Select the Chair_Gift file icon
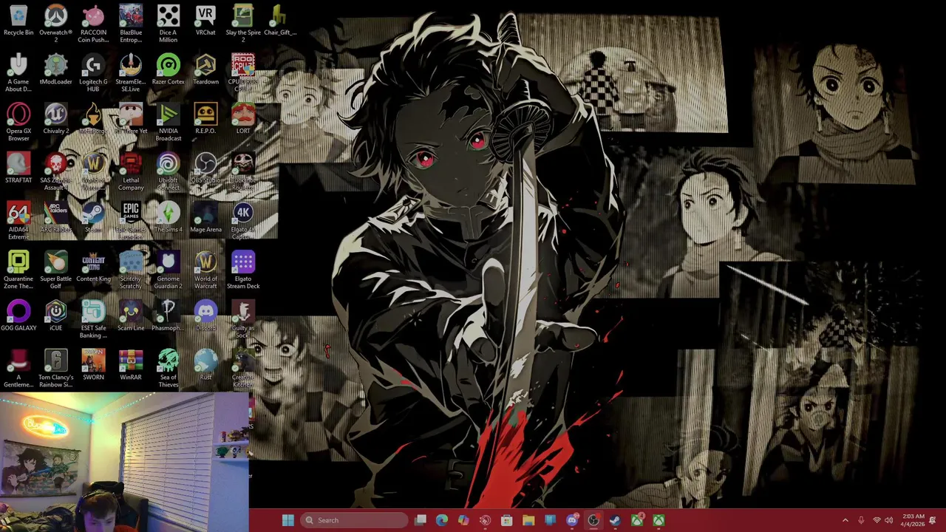The image size is (946, 532). 280,20
